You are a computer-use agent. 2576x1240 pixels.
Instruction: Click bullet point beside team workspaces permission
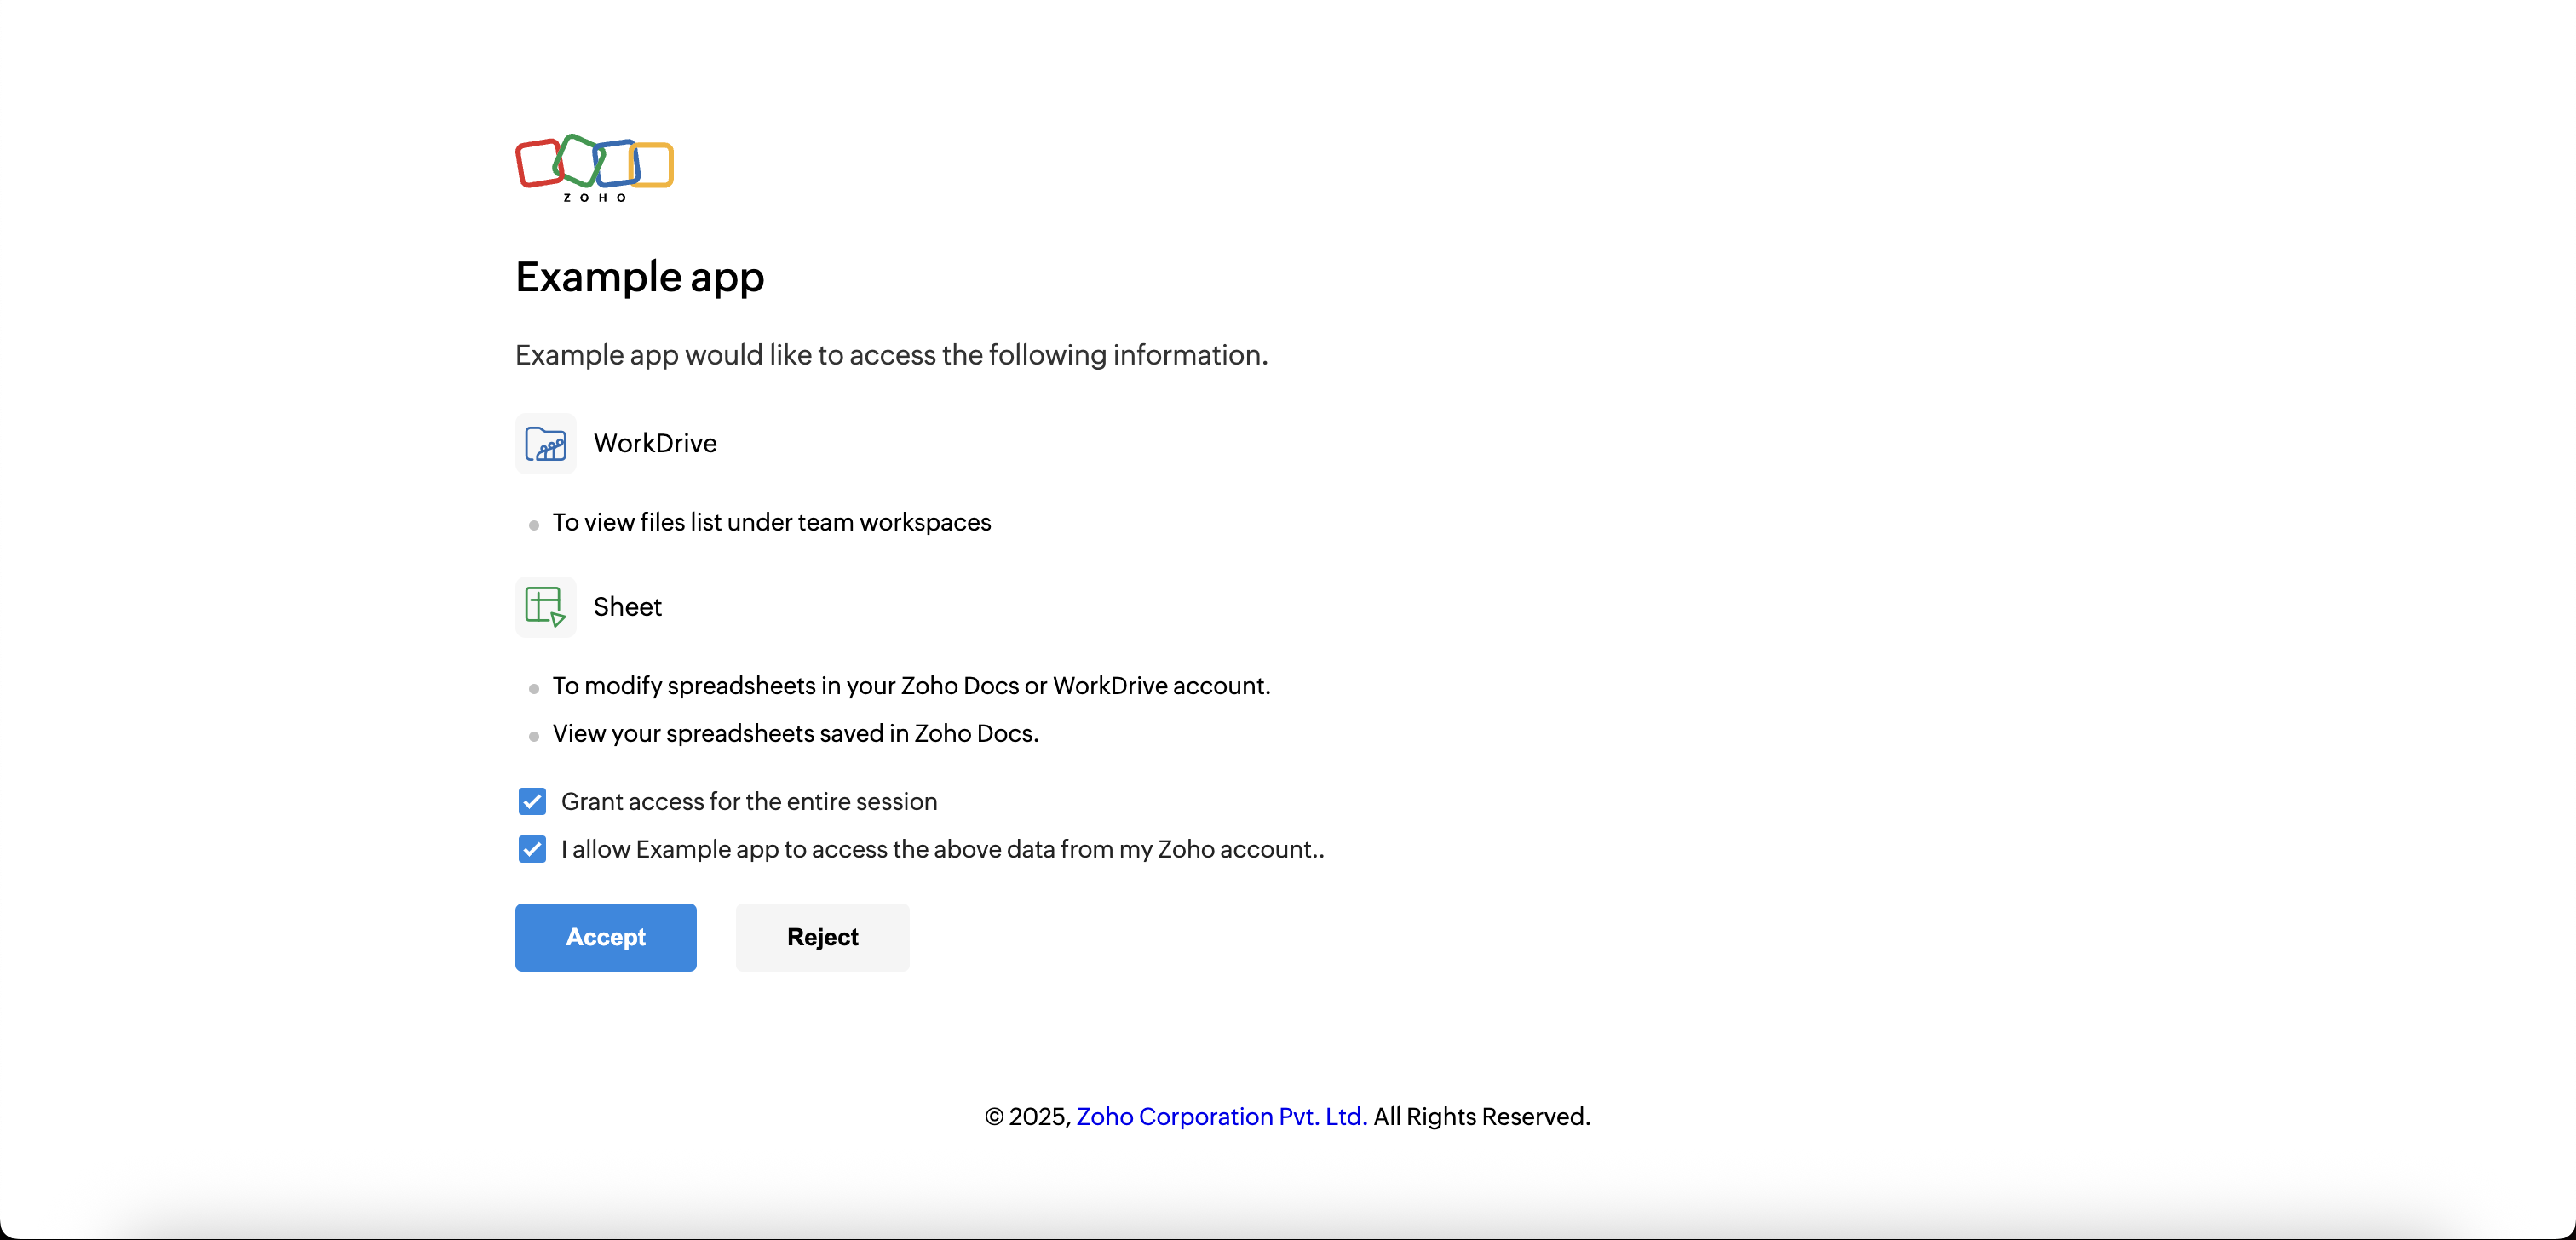pyautogui.click(x=534, y=525)
